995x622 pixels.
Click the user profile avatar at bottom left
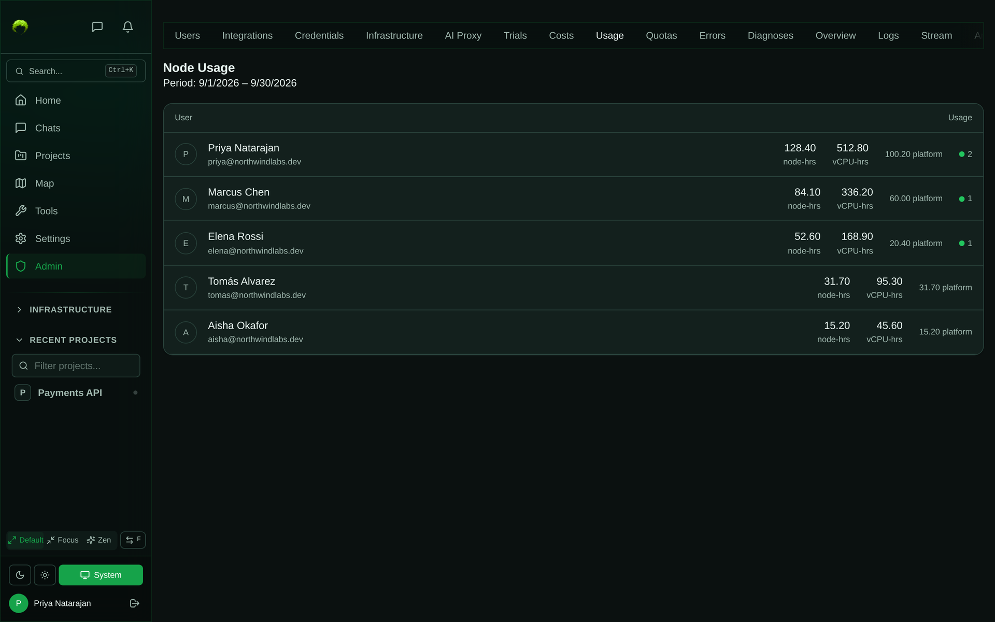[19, 603]
